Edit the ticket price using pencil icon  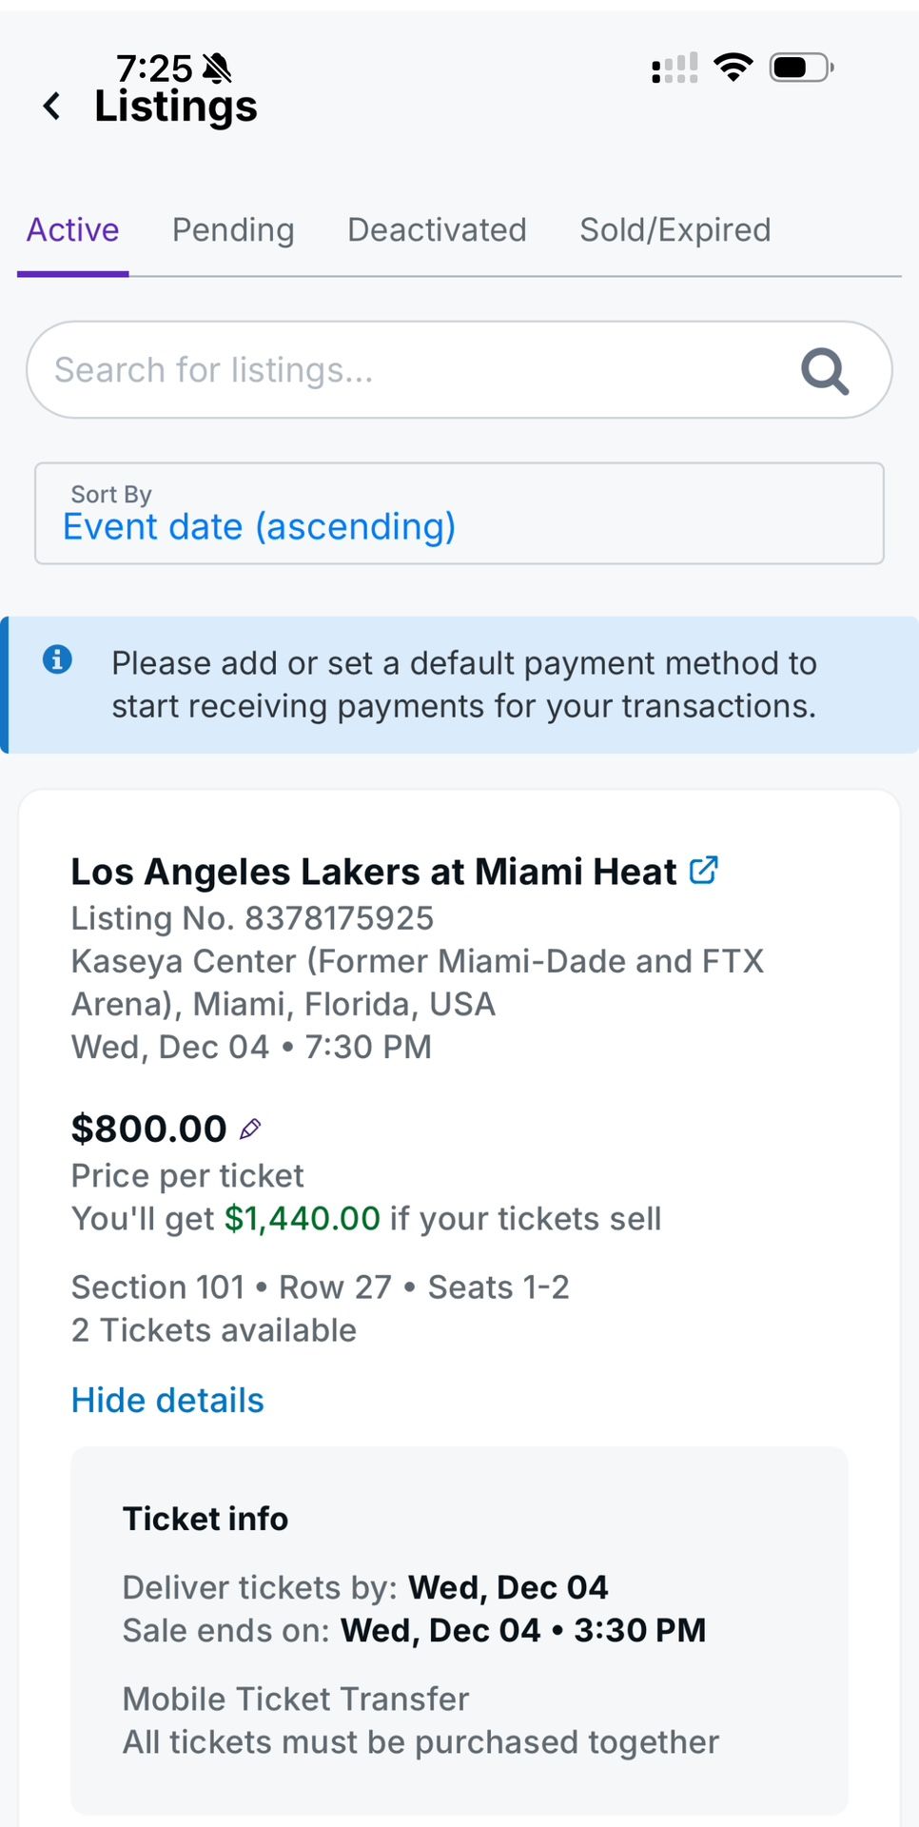coord(250,1129)
